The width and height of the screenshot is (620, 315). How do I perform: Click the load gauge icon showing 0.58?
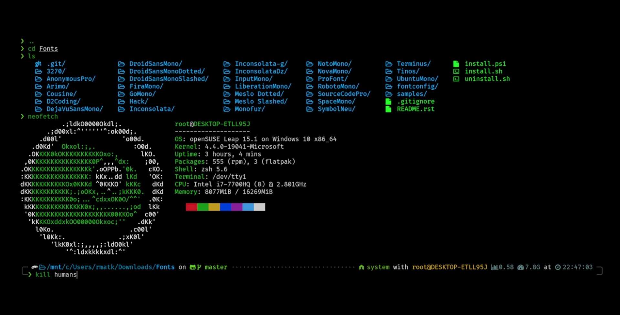click(494, 267)
